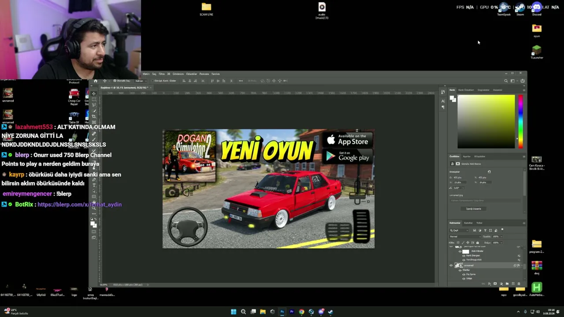564x317 pixels.
Task: Click the hue spectrum slider
Action: [520, 122]
